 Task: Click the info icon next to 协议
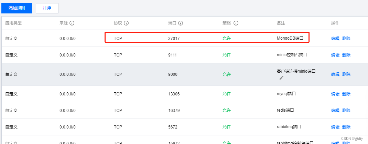click(126, 23)
